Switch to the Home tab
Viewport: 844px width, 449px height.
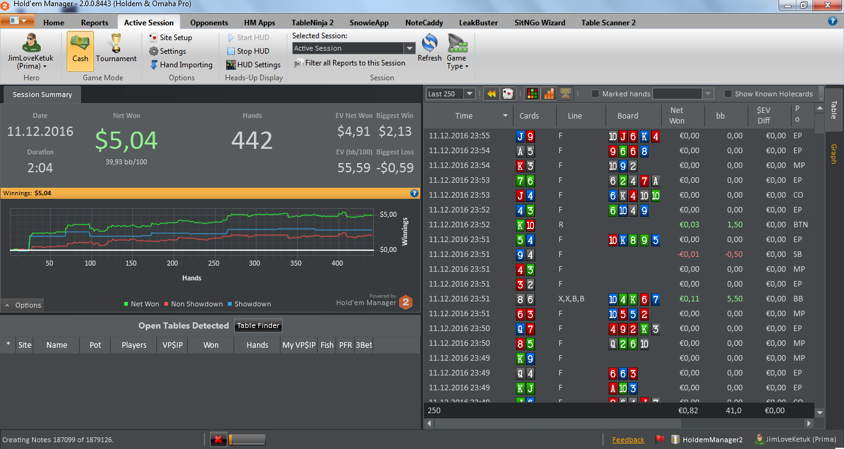pos(54,23)
